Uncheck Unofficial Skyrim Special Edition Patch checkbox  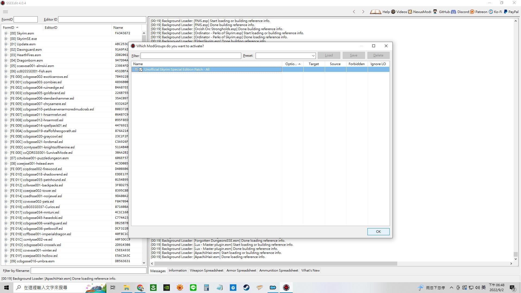click(141, 69)
